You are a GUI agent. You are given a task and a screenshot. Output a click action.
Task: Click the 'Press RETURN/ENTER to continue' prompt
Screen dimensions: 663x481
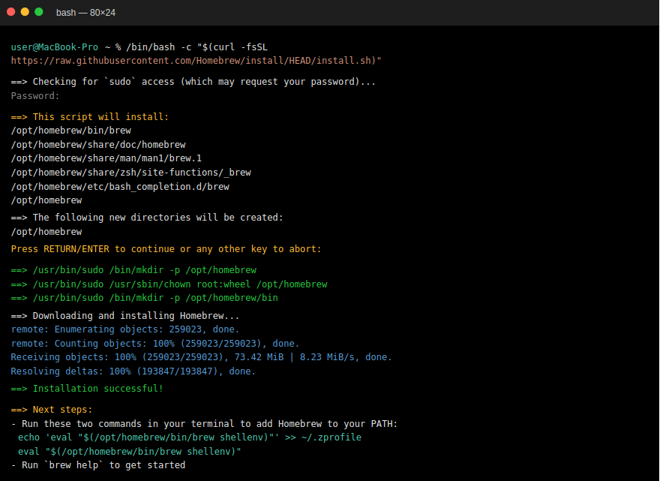166,249
